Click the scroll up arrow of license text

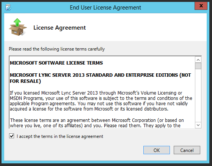pyautogui.click(x=198, y=60)
